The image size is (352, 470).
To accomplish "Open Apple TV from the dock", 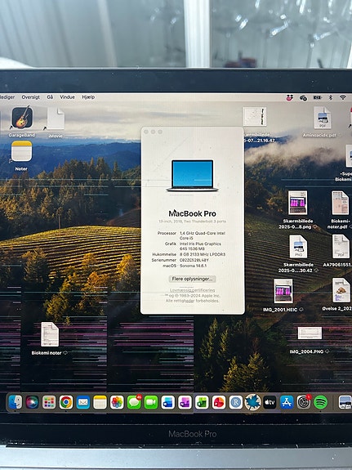I will [x=270, y=402].
